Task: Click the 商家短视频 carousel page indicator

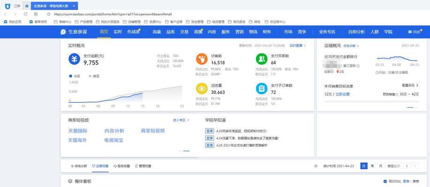Action: click(x=184, y=151)
